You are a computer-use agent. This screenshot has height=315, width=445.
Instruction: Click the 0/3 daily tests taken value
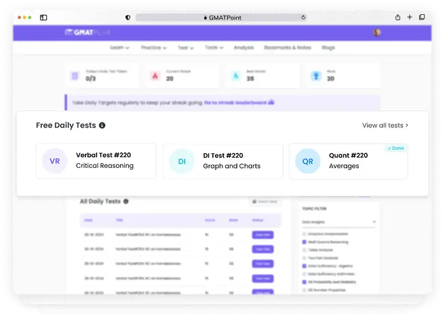pos(90,79)
